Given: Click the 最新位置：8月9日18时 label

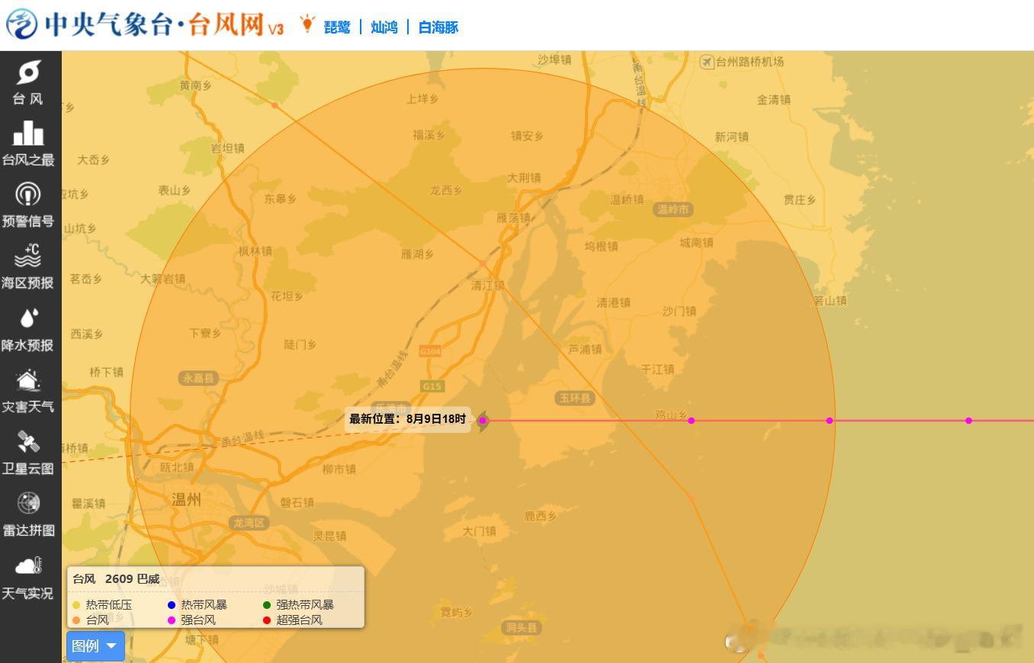Looking at the screenshot, I should [407, 419].
